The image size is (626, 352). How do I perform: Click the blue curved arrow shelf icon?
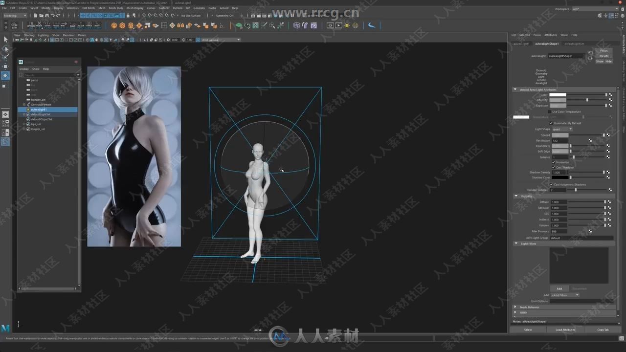(372, 25)
